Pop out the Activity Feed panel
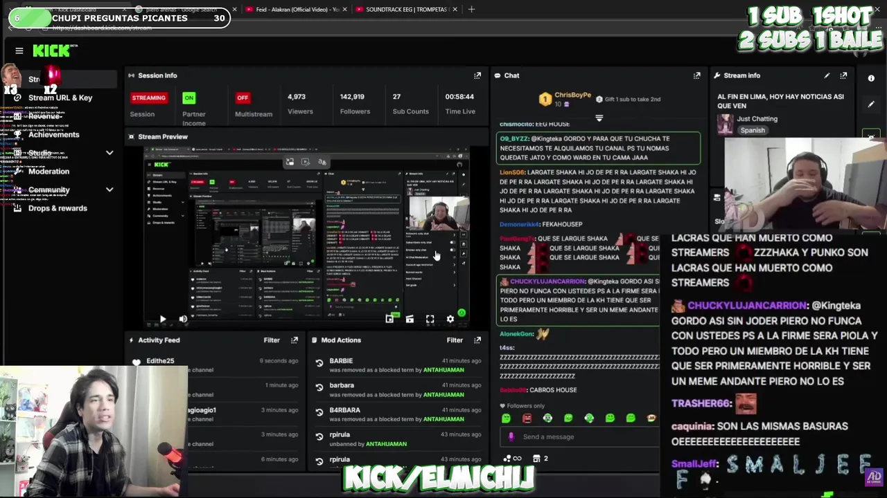Viewport: 887px width, 498px height. pos(295,340)
